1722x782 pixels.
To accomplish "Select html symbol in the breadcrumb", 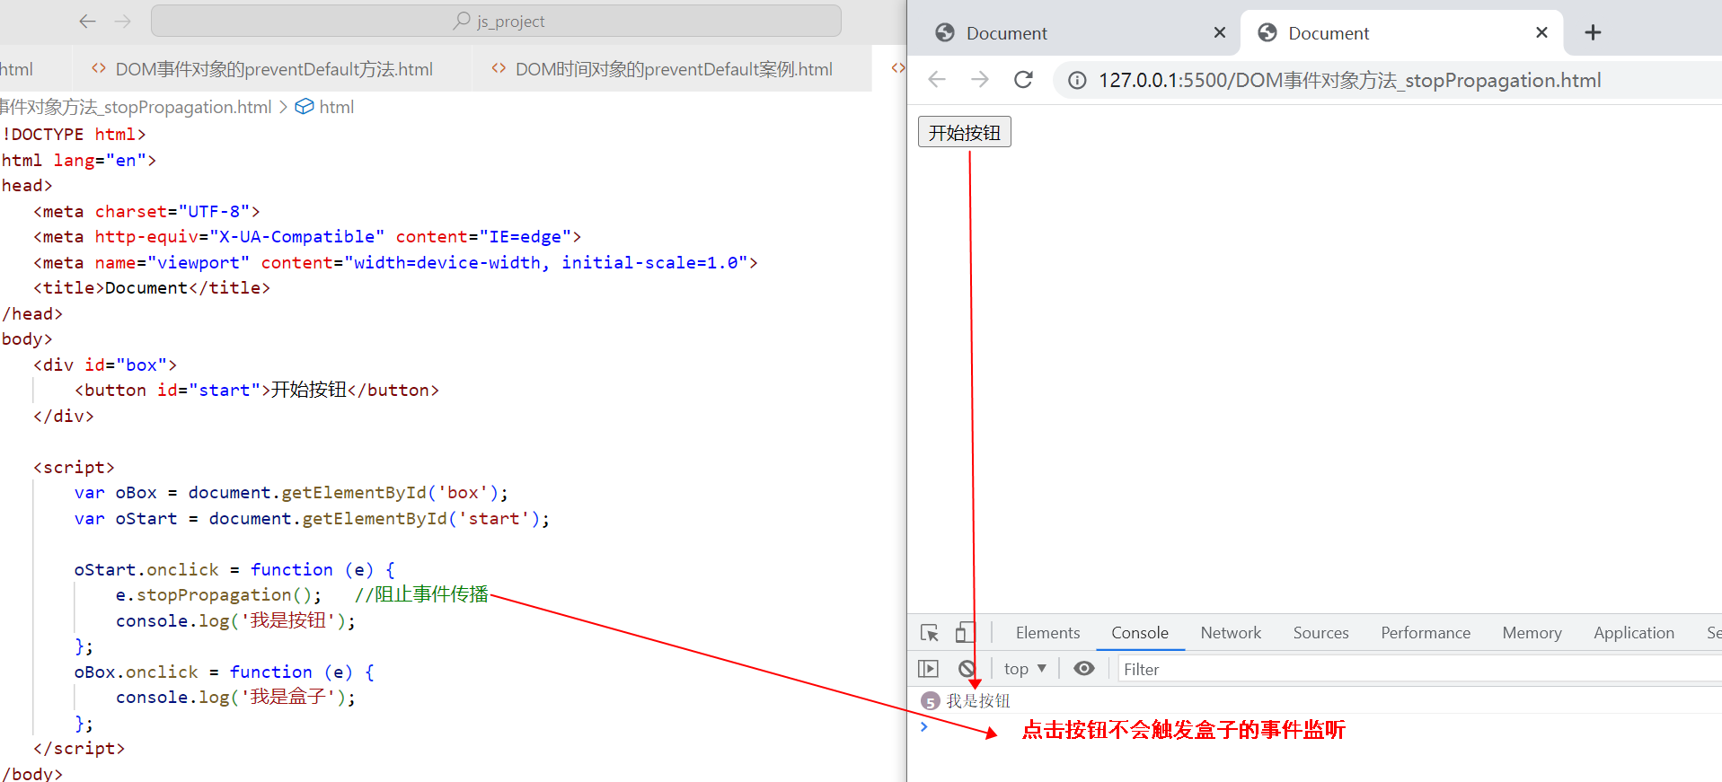I will click(325, 107).
